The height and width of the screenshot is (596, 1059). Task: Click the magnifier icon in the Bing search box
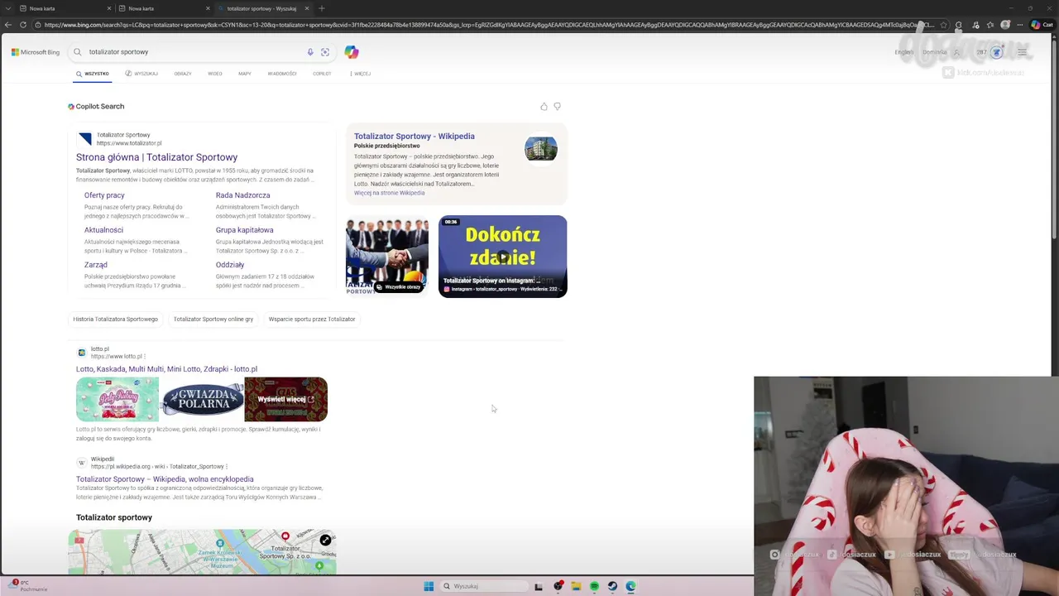[x=78, y=52]
